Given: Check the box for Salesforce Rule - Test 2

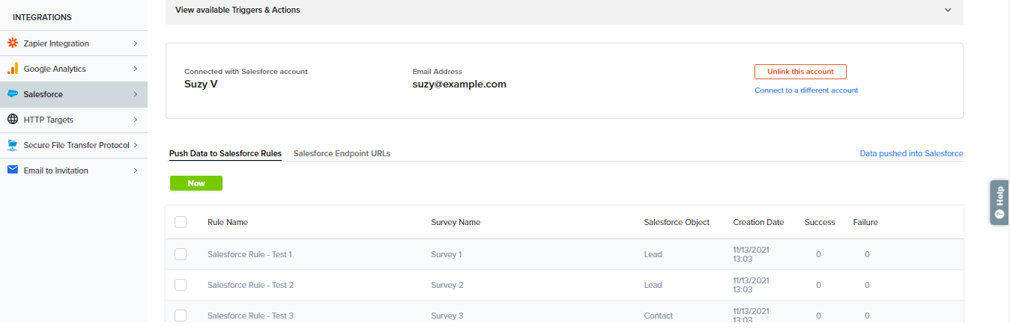Looking at the screenshot, I should (181, 285).
